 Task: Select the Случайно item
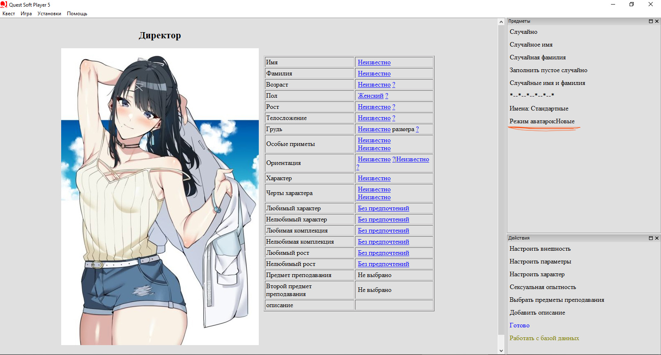(x=523, y=32)
